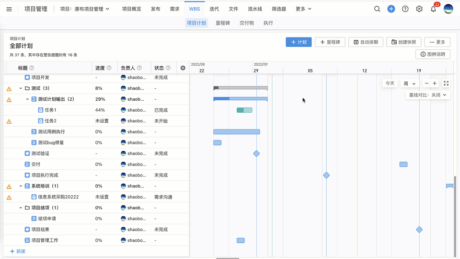Click warning icon on 系统培训 row
The width and height of the screenshot is (460, 259).
coord(9,187)
